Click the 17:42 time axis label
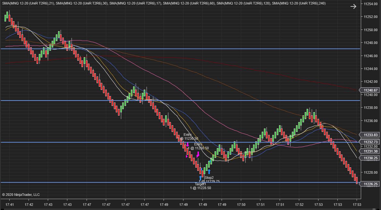Image resolution: width=381 pixels, height=210 pixels. [x=29, y=205]
